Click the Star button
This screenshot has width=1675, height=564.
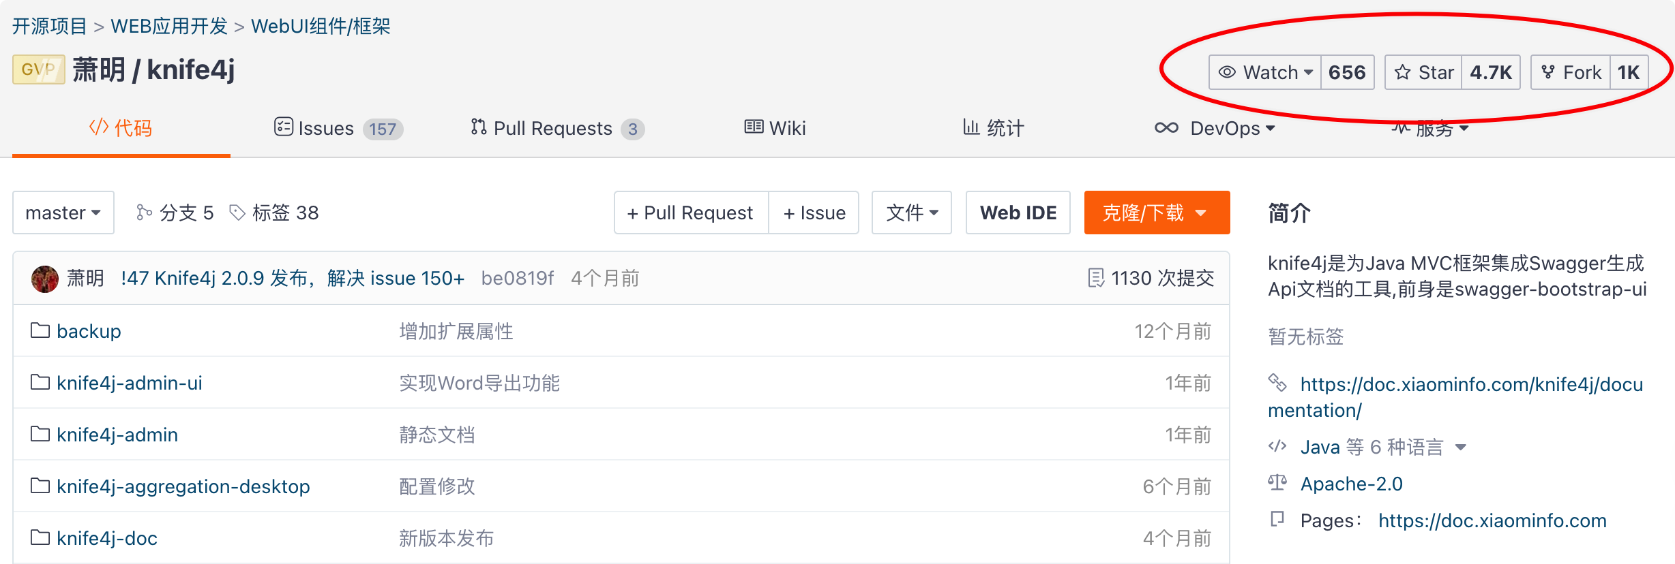coord(1423,72)
